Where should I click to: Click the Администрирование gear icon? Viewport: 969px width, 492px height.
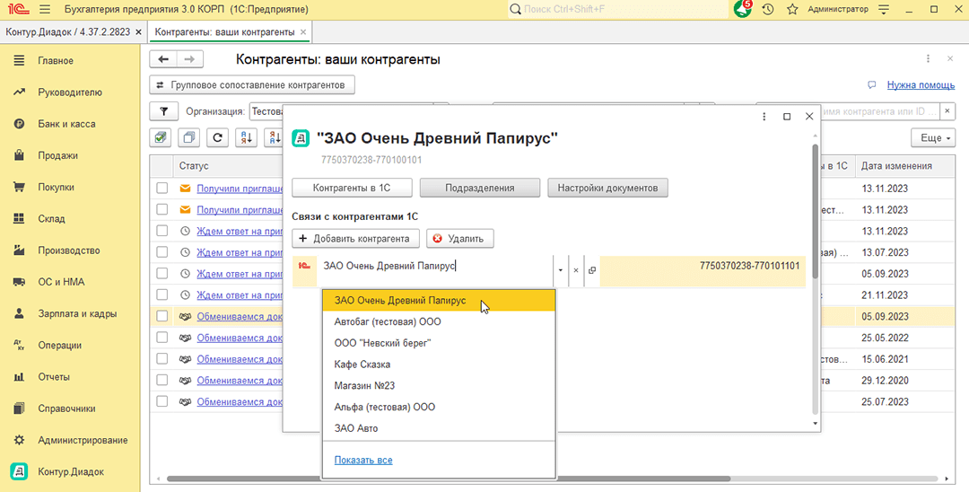(19, 440)
